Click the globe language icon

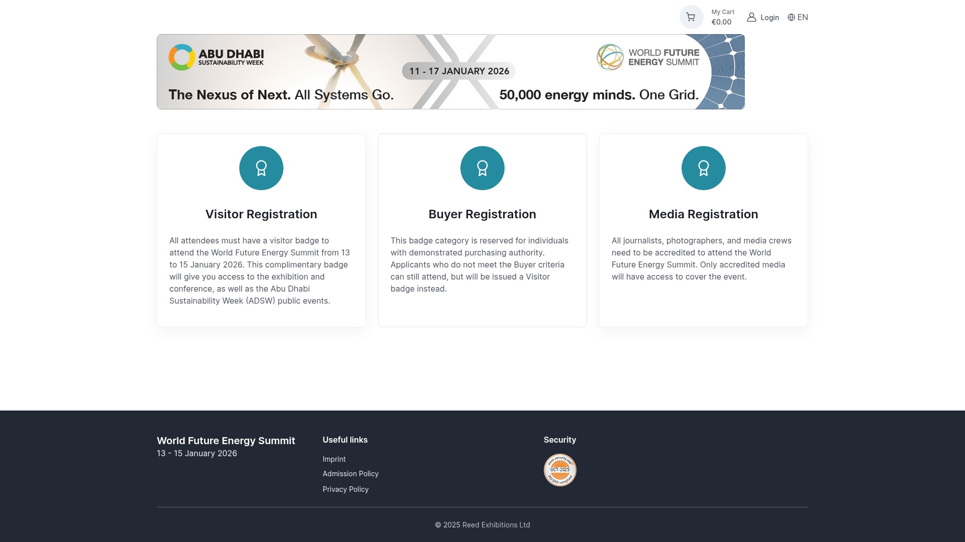coord(791,18)
